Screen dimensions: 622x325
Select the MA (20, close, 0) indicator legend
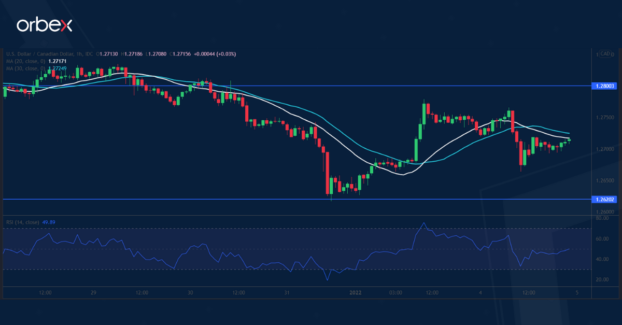(25, 61)
